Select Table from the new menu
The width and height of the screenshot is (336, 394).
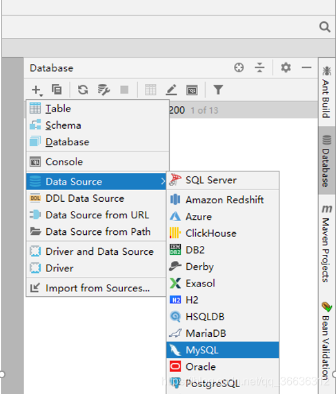(97, 109)
